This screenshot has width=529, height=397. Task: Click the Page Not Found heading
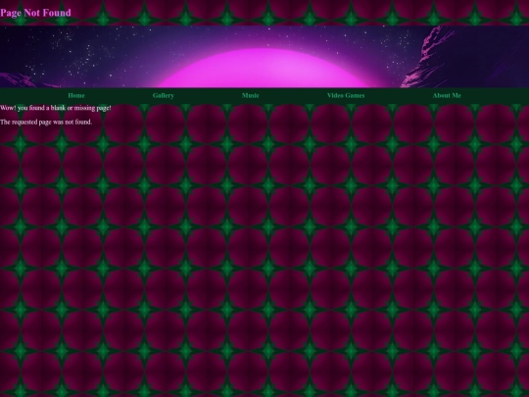point(36,13)
